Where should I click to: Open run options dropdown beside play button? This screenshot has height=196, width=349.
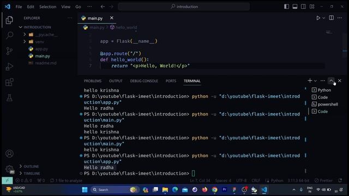coord(324,18)
